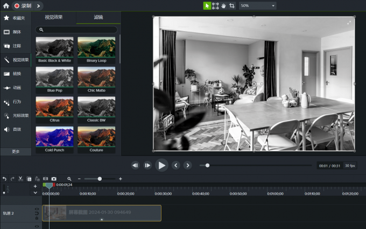
Task: Take a snapshot with camera icon
Action: pyautogui.click(x=54, y=179)
